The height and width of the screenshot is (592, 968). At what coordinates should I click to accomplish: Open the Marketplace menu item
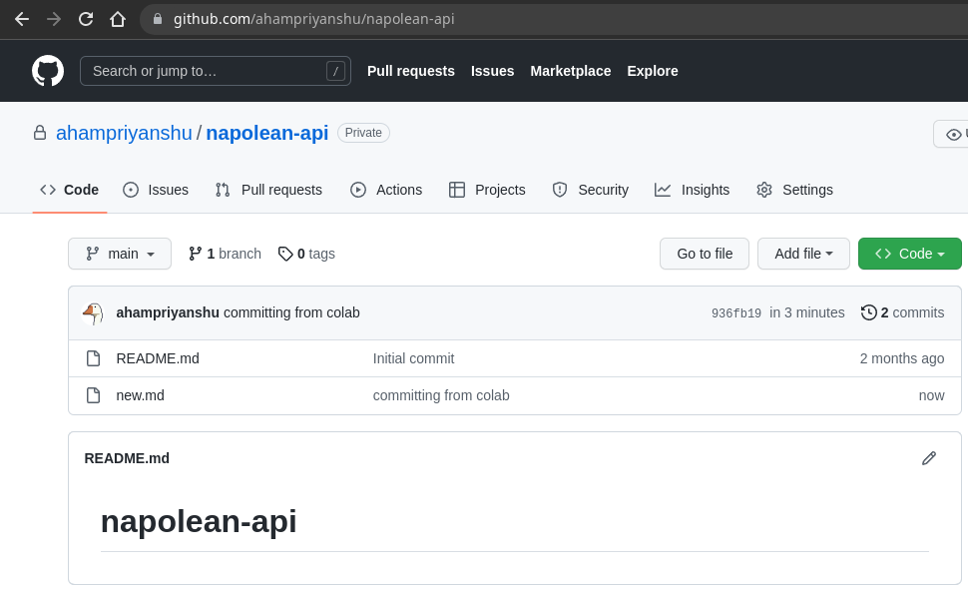(570, 71)
